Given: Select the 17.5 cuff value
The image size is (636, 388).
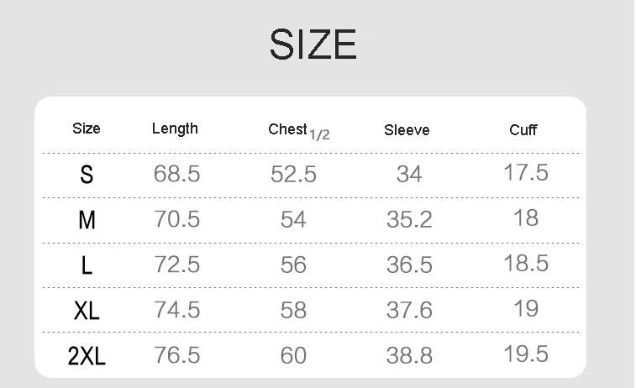Looking at the screenshot, I should 526,173.
